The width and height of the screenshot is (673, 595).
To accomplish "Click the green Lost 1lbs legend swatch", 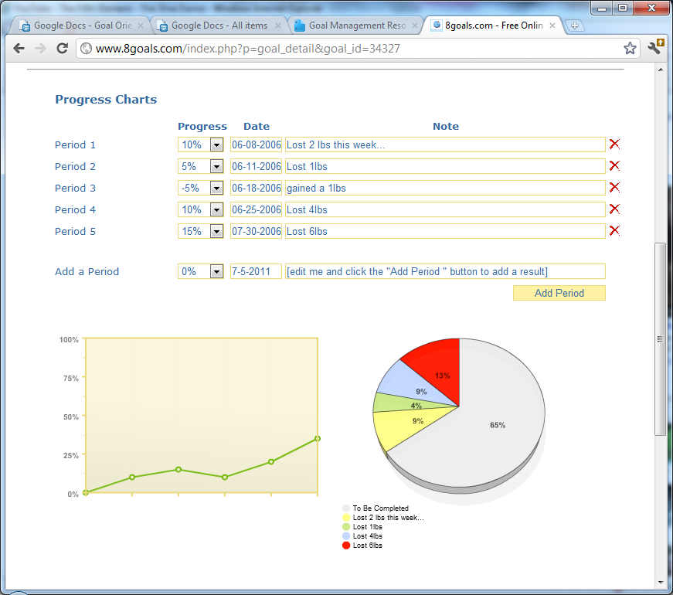I will 346,527.
